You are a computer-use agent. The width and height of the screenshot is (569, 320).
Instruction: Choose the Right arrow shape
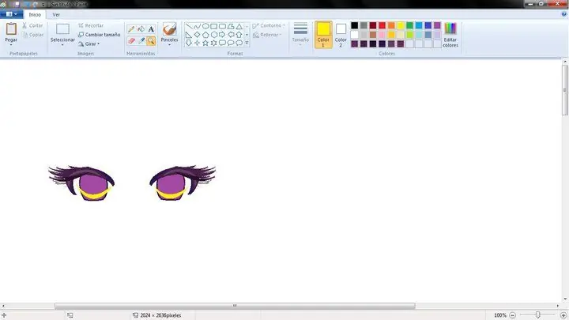pyautogui.click(x=222, y=35)
